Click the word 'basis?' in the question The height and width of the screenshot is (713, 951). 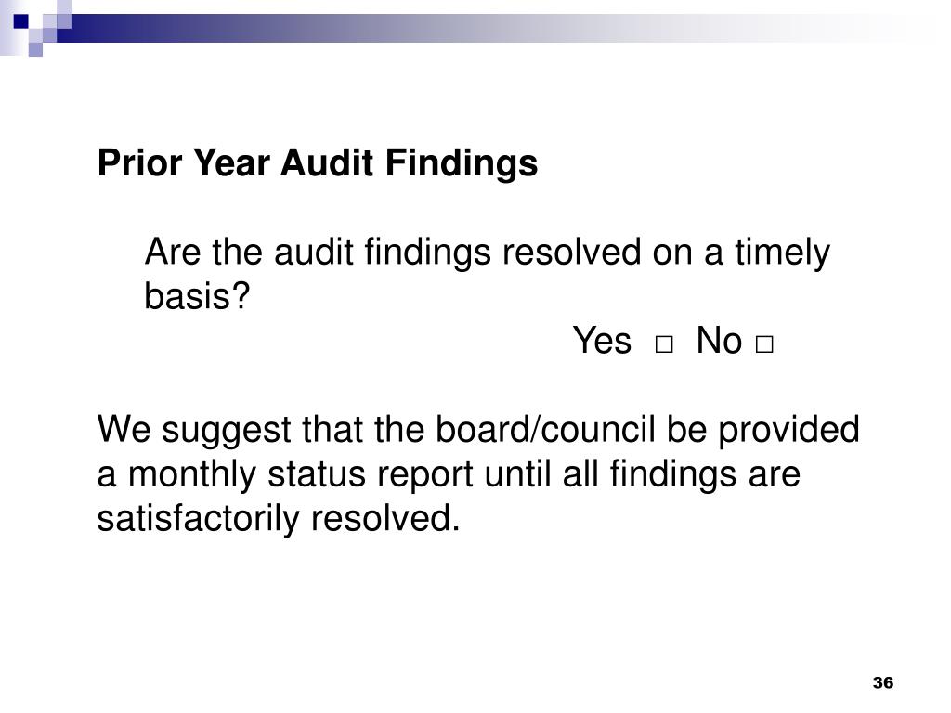coord(197,296)
